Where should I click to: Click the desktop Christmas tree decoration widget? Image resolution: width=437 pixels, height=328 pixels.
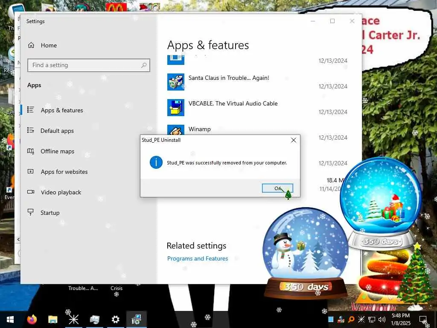(x=415, y=276)
